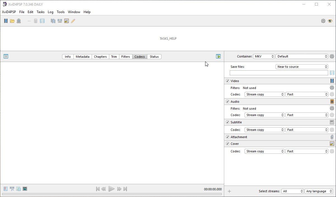Click the film strip open-file icon in toolbar
This screenshot has height=197, width=336.
click(6, 21)
